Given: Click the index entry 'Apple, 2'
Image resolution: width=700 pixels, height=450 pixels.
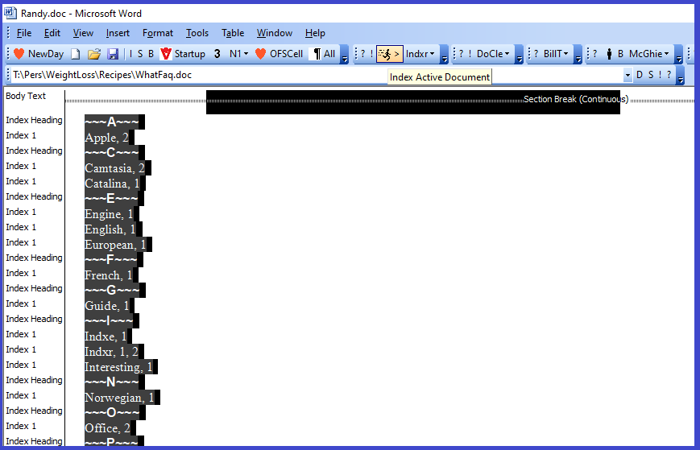Looking at the screenshot, I should 106,138.
